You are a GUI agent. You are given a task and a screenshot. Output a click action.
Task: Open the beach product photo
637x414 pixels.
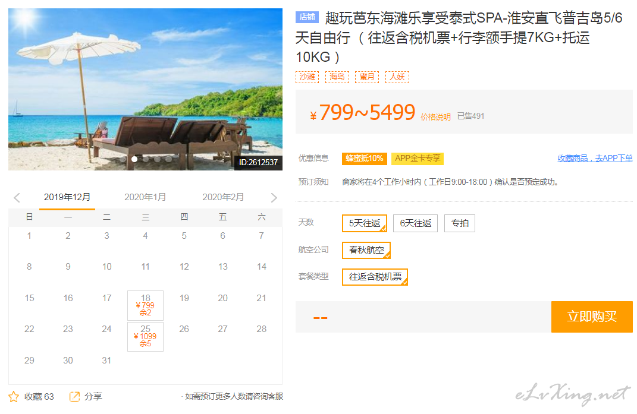146,89
